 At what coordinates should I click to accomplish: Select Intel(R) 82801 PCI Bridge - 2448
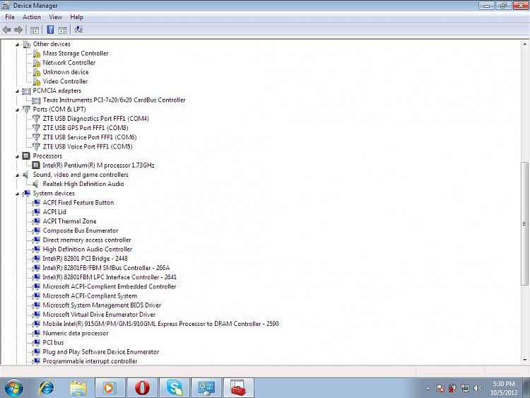click(x=85, y=259)
